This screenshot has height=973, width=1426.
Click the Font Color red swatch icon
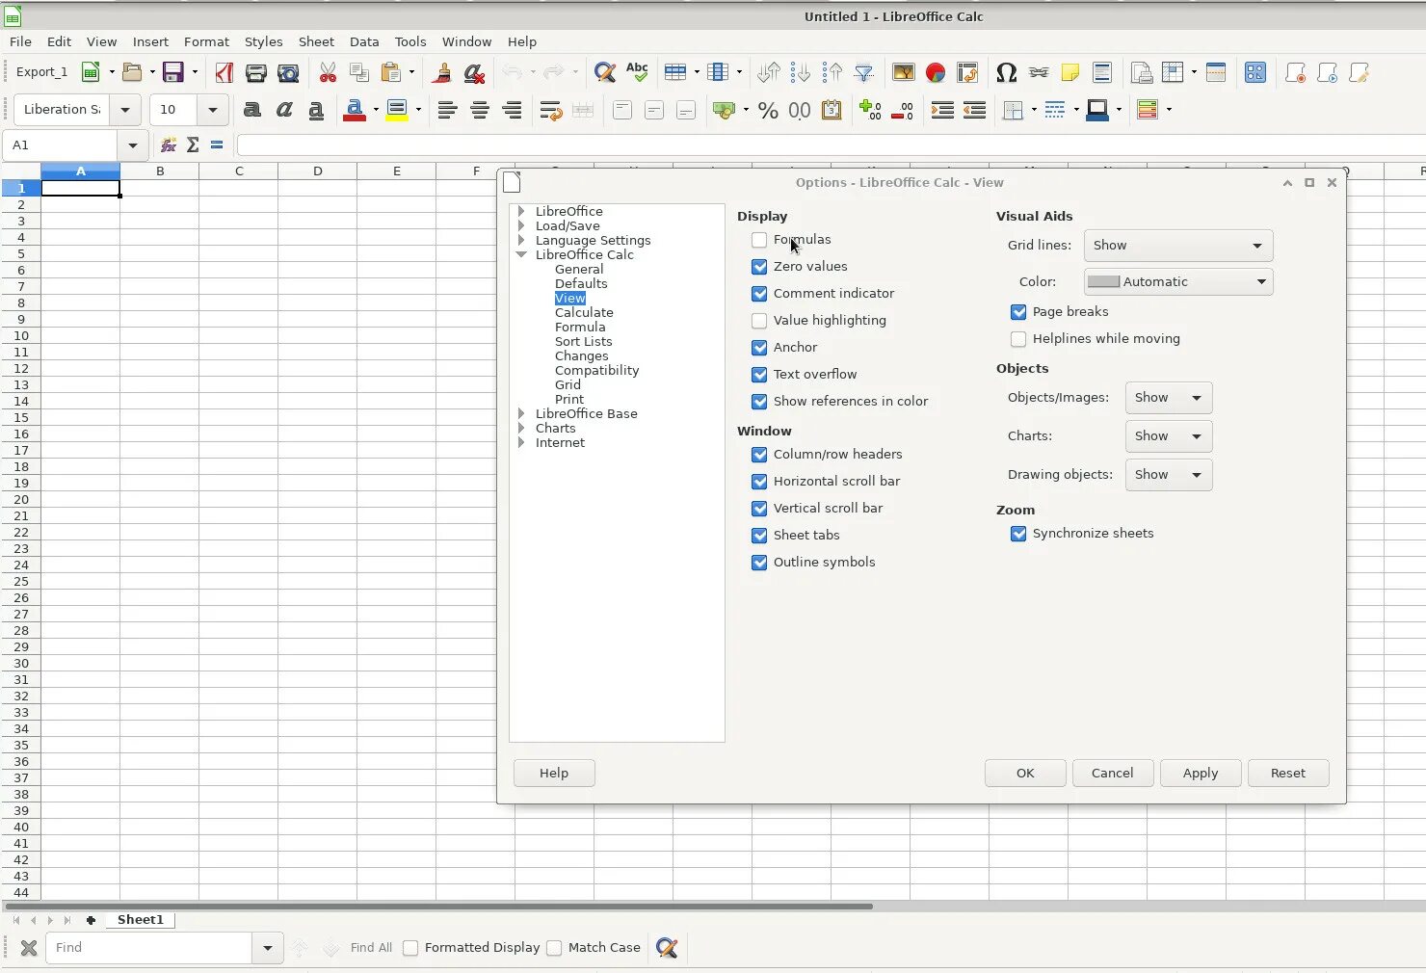pyautogui.click(x=354, y=110)
